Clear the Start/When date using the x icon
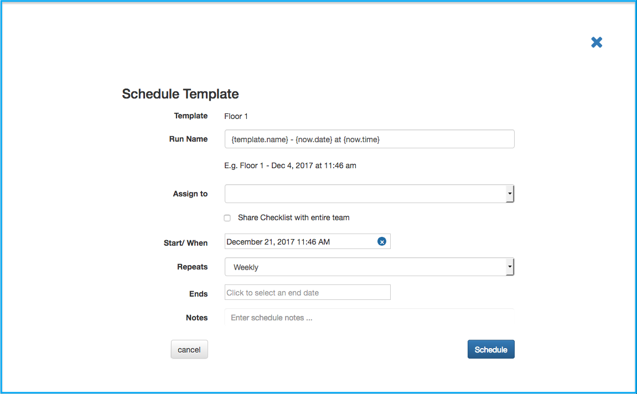Screen dimensions: 637x394 point(381,241)
